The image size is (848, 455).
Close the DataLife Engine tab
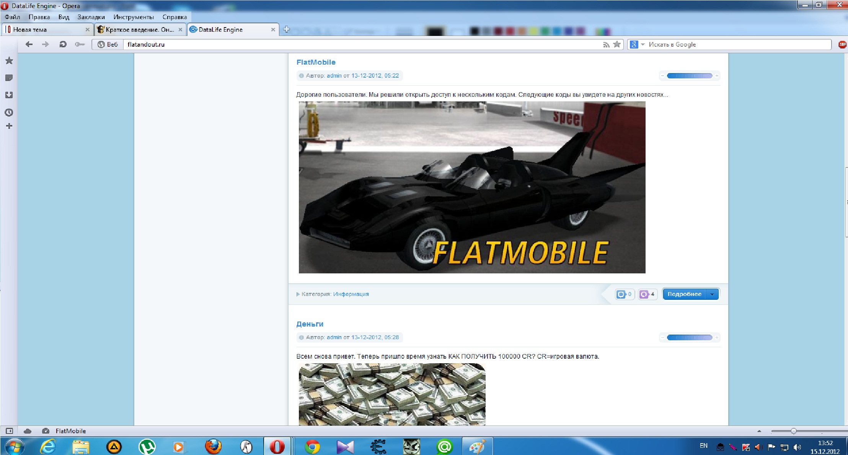[x=273, y=29]
